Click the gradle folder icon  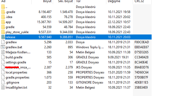(3, 27)
